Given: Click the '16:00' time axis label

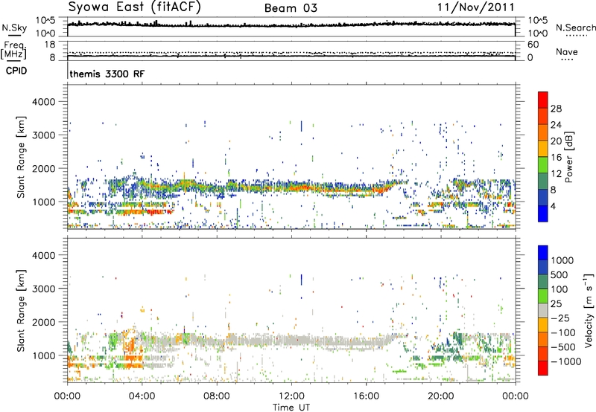Looking at the screenshot, I should (367, 396).
